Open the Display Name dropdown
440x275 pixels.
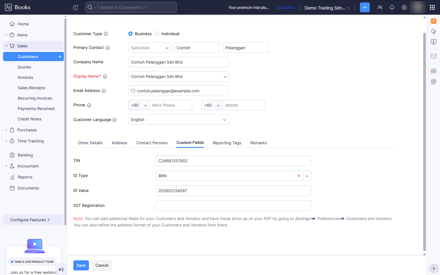click(178, 76)
